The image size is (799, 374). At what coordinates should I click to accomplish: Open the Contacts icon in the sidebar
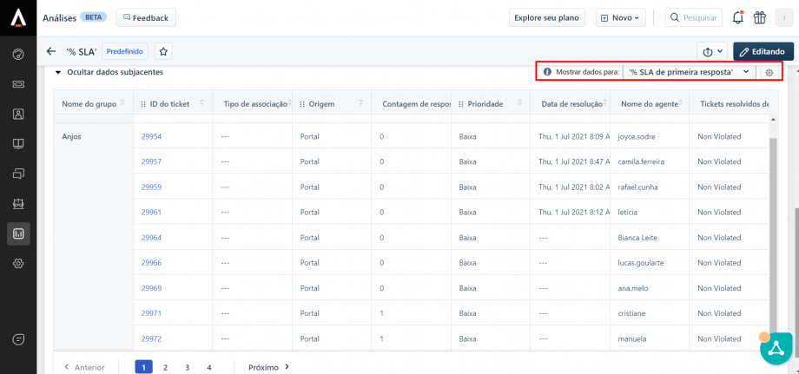[18, 114]
